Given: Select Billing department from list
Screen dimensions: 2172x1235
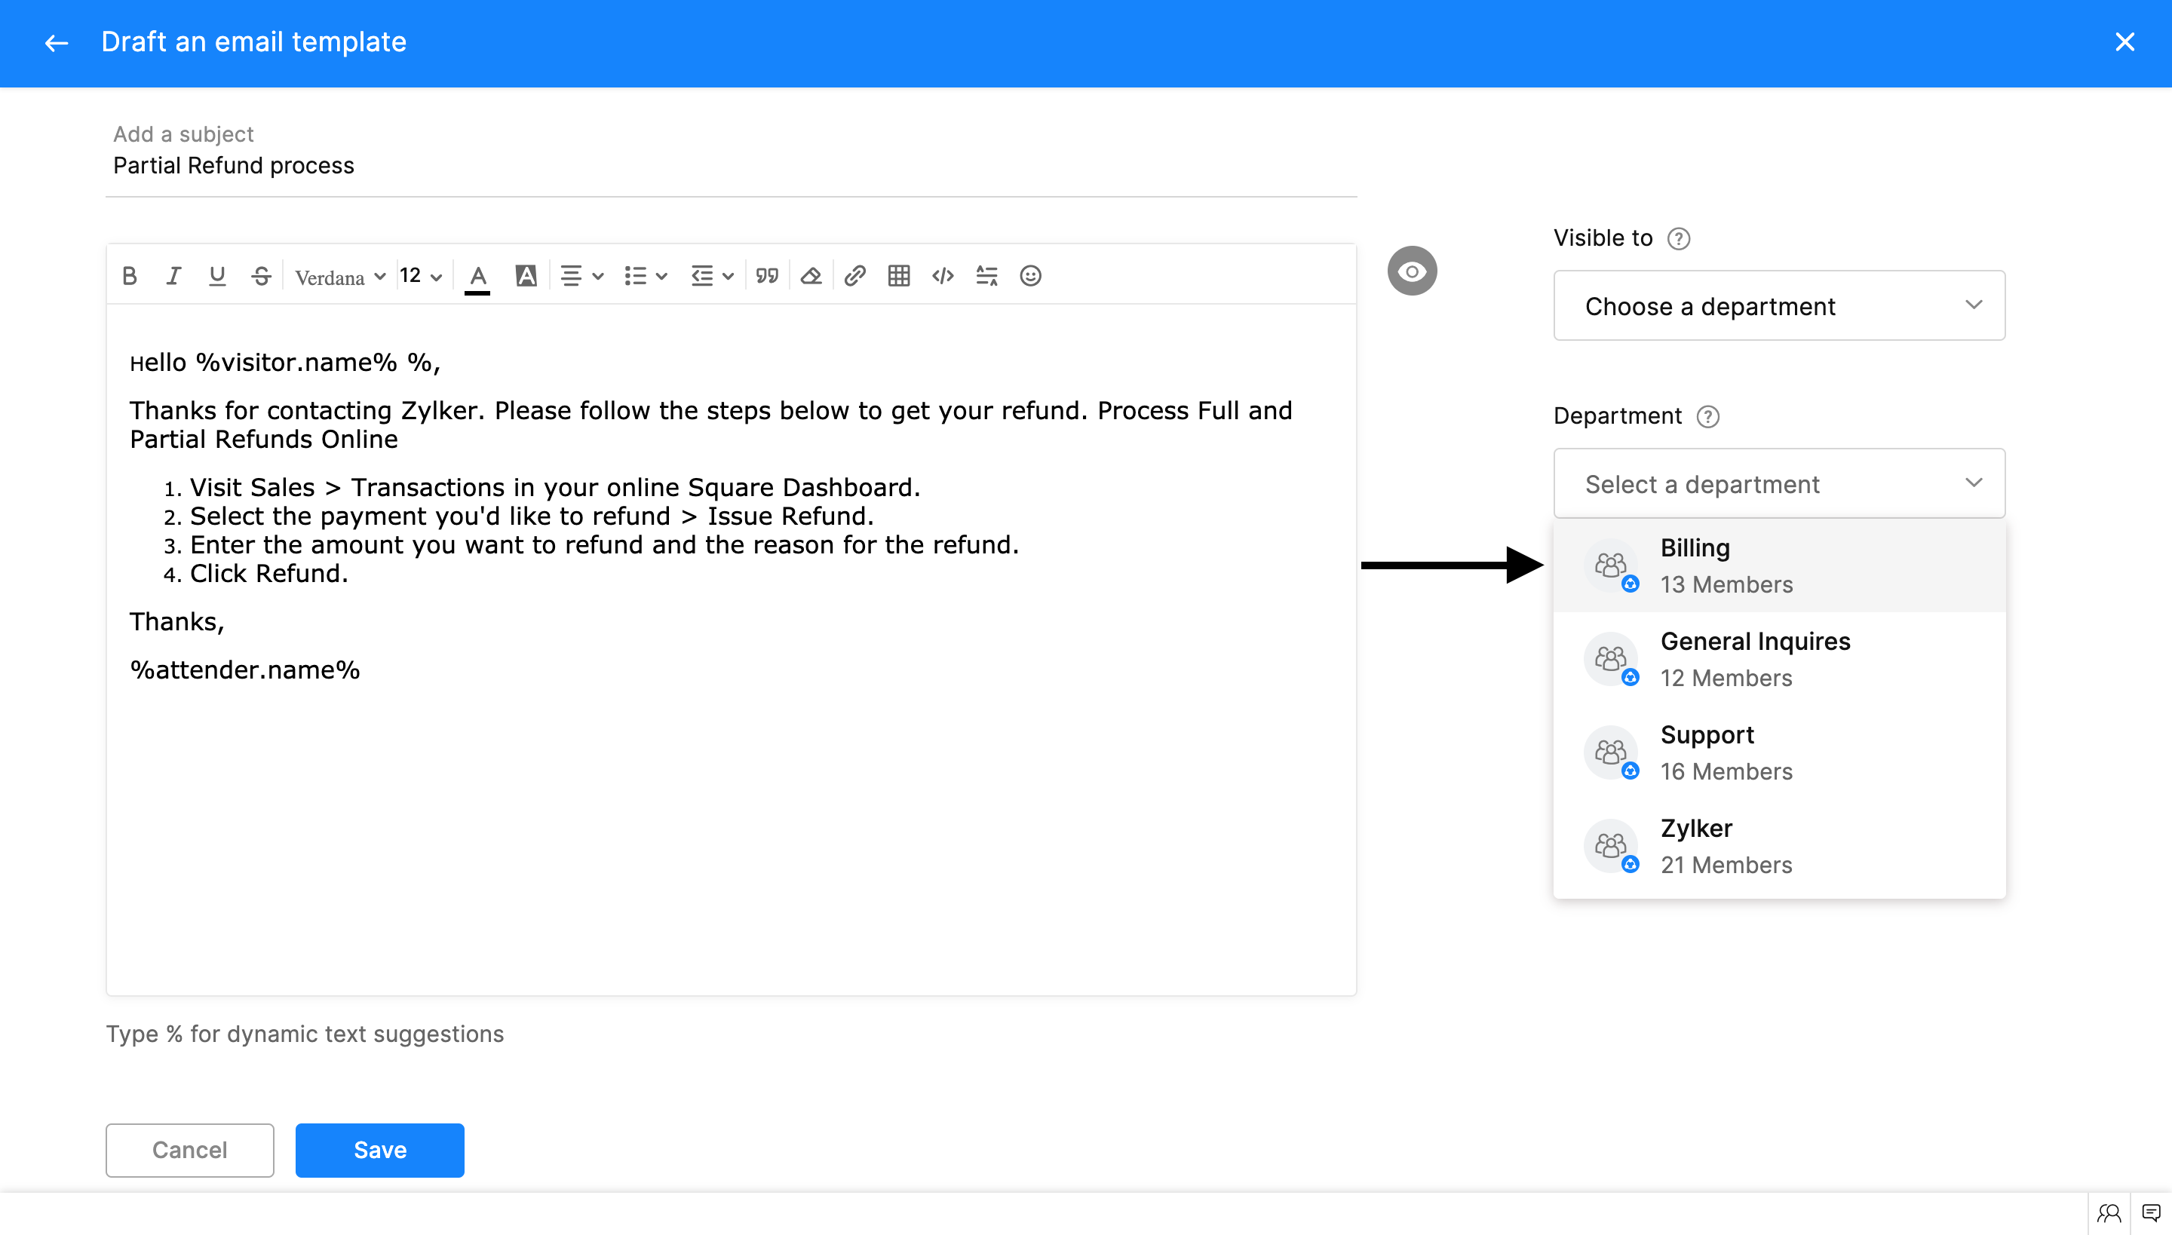Looking at the screenshot, I should click(x=1779, y=565).
